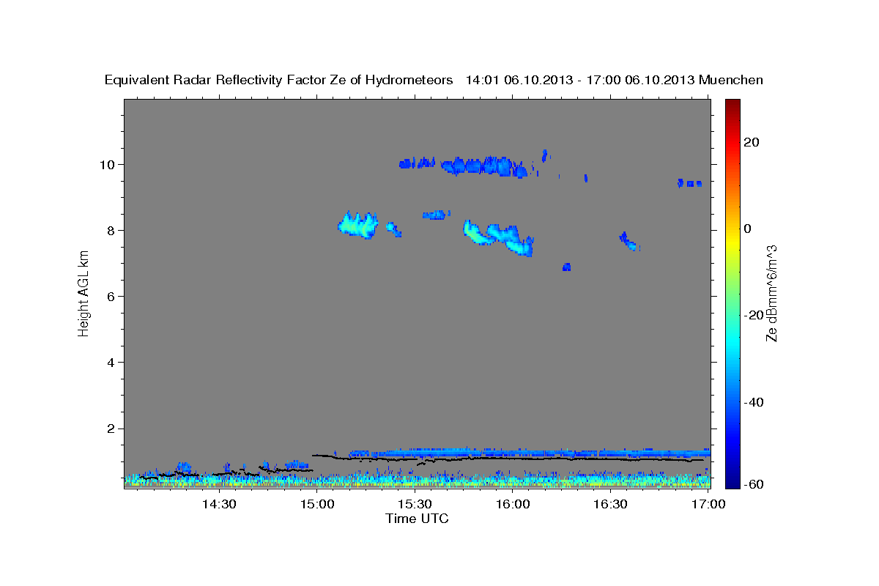Click the 15:00 time tick label
The width and height of the screenshot is (879, 586).
tap(317, 505)
